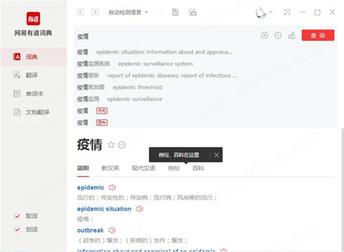
Task: Play pronunciation of epidemic situation
Action: pos(140,209)
